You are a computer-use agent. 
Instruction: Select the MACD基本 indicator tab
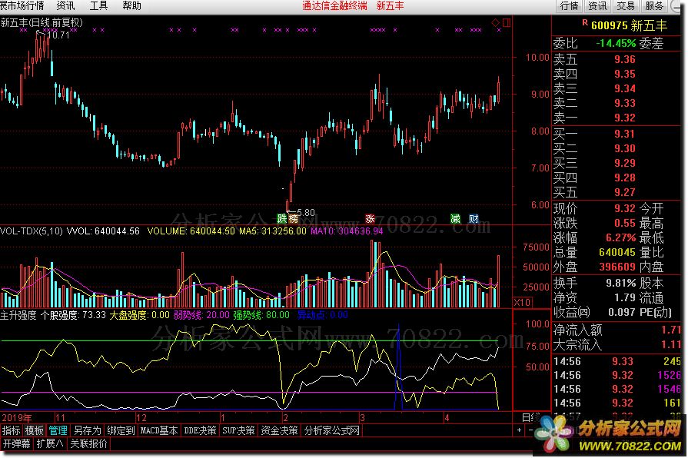[159, 430]
